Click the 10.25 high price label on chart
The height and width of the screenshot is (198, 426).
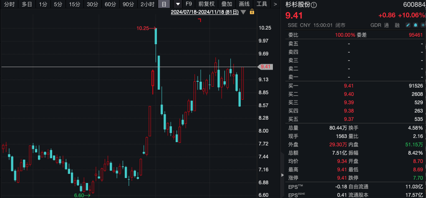143,28
